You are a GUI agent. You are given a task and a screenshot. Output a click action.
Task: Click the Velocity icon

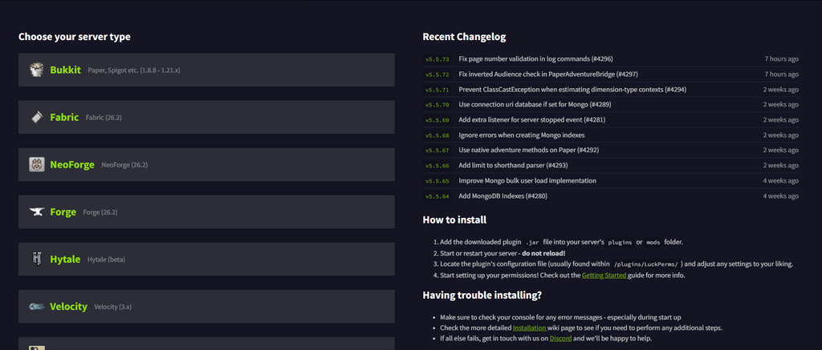point(37,307)
